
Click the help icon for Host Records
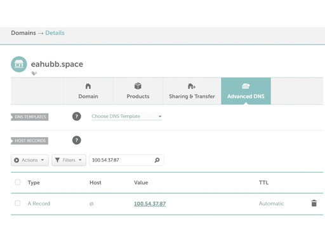tap(77, 140)
